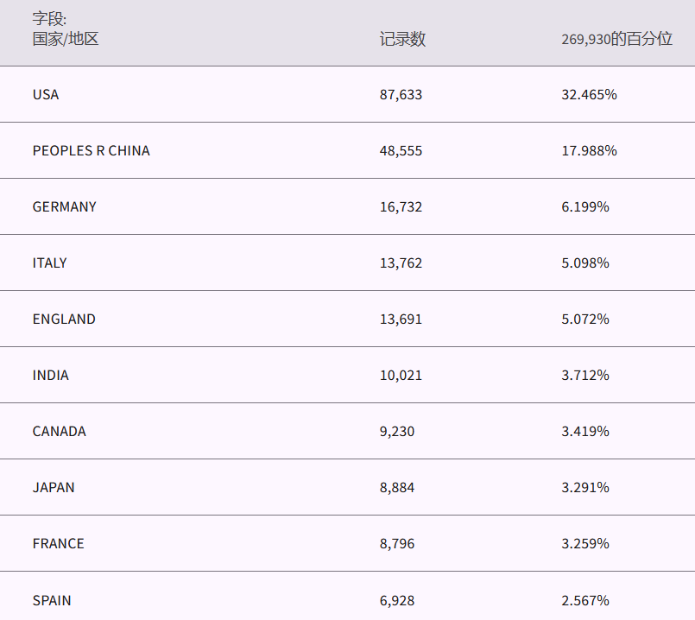Choose ITALY in the country list
Screen dimensions: 695x620
click(x=49, y=263)
